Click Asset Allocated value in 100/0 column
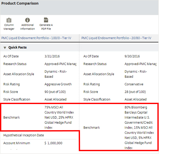The image size is (188, 154). (55, 99)
